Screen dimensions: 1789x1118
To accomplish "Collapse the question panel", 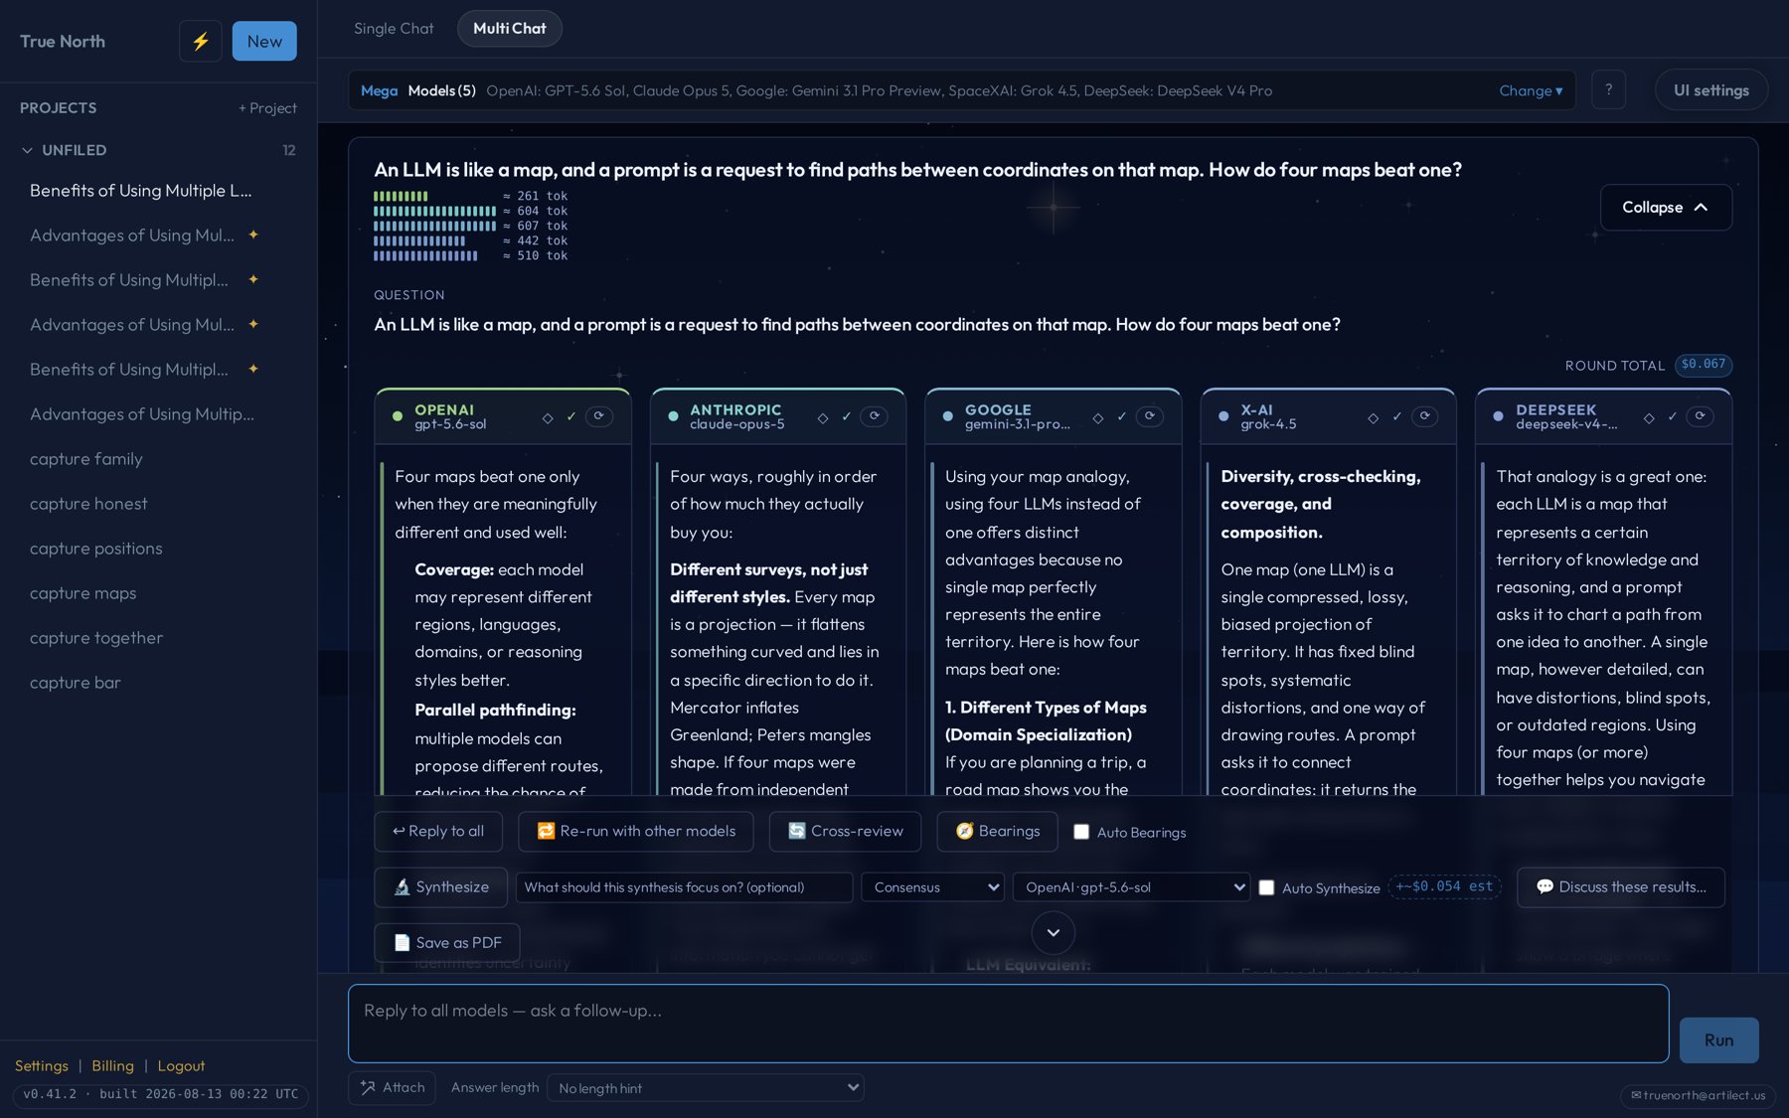I will click(x=1666, y=208).
